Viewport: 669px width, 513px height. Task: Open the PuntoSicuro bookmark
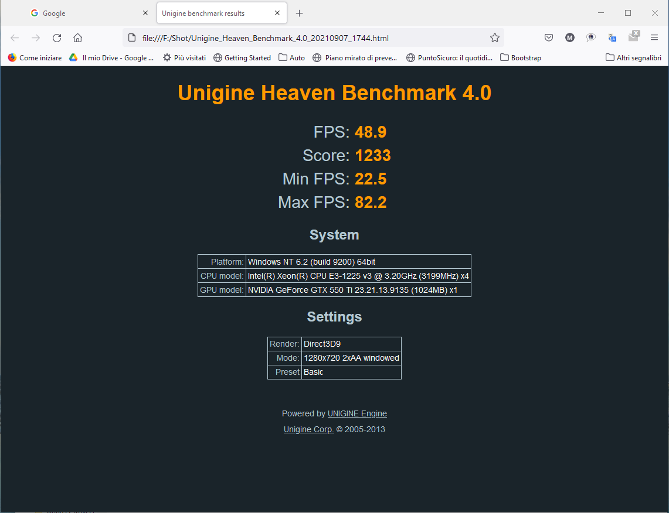coord(449,57)
